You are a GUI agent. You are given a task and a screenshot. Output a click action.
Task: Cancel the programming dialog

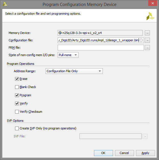point(124,153)
